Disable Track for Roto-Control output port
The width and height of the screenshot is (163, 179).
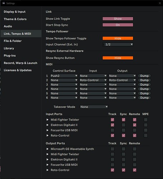[x=112, y=170]
